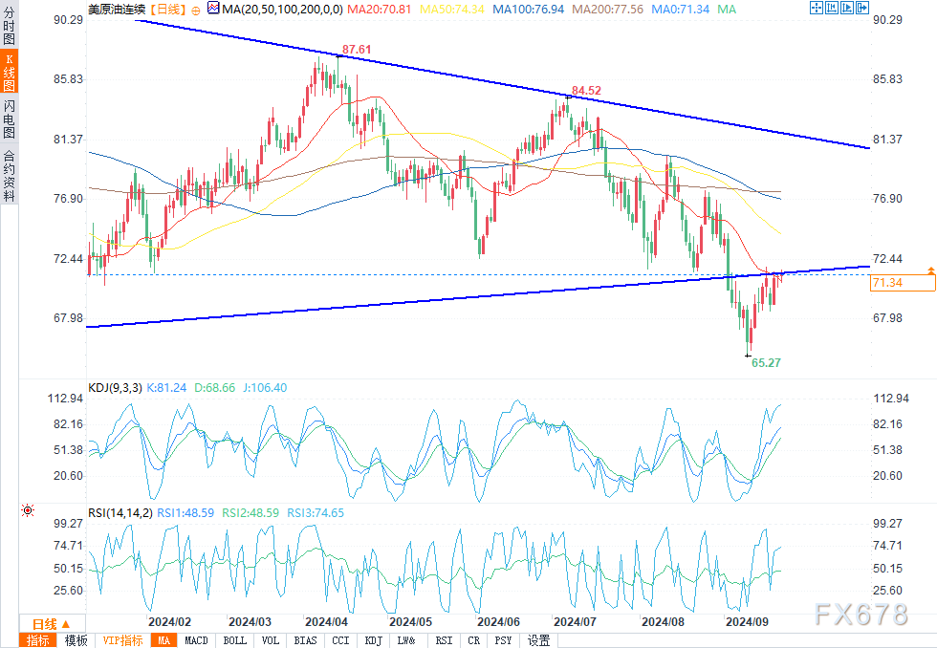
Task: Click the circled plus icon after 日线
Action: pyautogui.click(x=196, y=11)
